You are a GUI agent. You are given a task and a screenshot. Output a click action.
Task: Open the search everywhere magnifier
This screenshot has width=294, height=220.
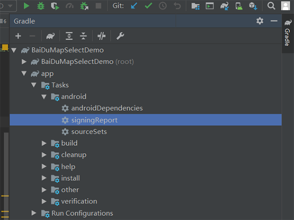[271, 6]
